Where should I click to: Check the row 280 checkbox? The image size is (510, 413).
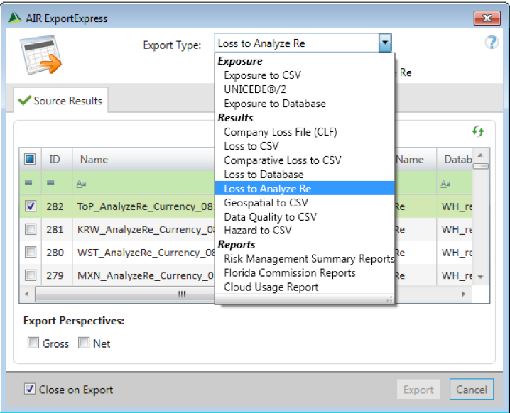pyautogui.click(x=31, y=253)
